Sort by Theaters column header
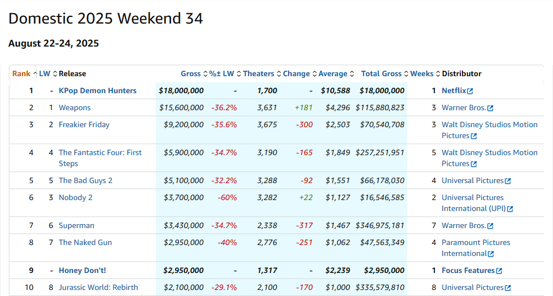The width and height of the screenshot is (553, 296). click(x=258, y=73)
